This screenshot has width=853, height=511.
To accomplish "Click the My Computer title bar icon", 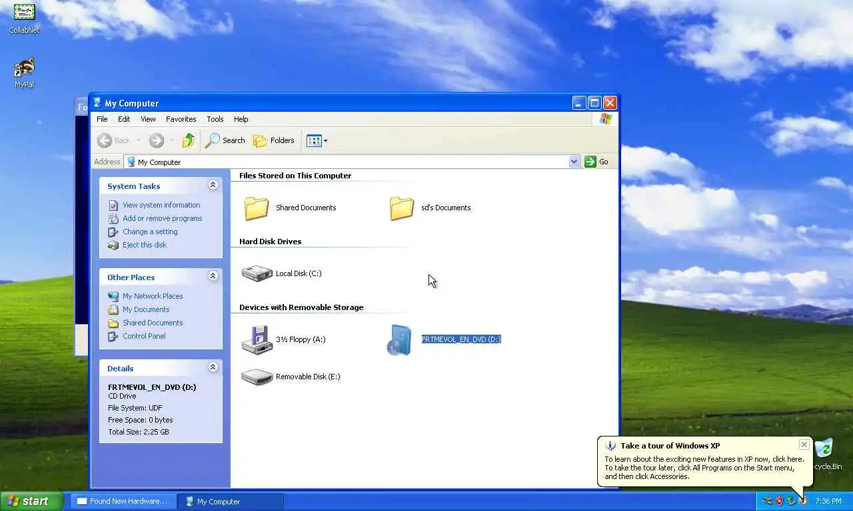I will (x=97, y=102).
